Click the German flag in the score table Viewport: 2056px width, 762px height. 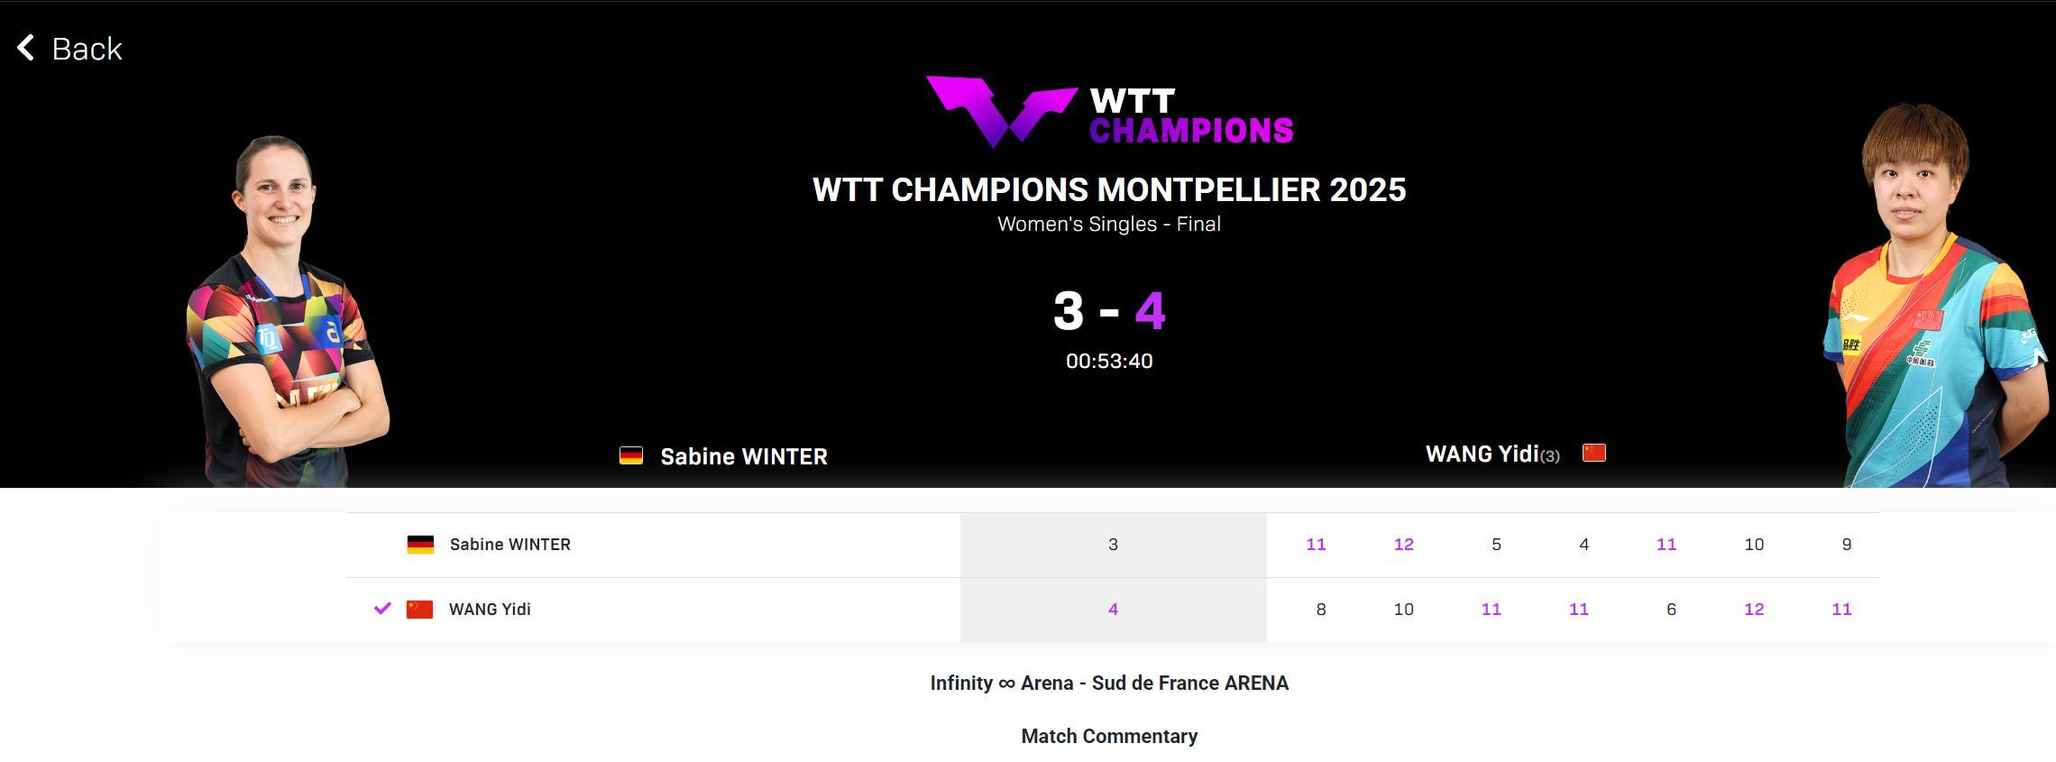(420, 545)
